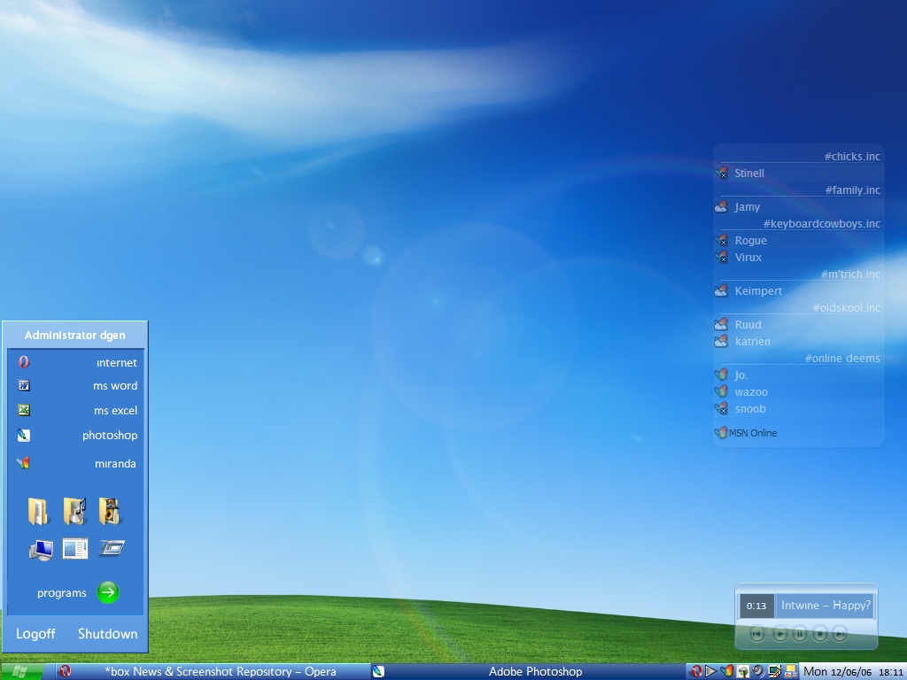Select contact Keimpert in the contact list

(799, 290)
